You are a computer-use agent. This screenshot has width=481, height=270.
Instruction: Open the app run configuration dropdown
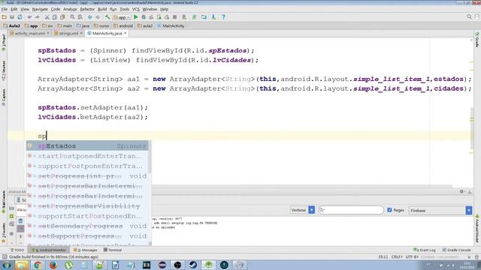coord(122,17)
